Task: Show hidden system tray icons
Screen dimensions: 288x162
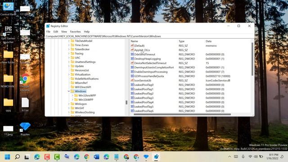Action: tap(229, 157)
